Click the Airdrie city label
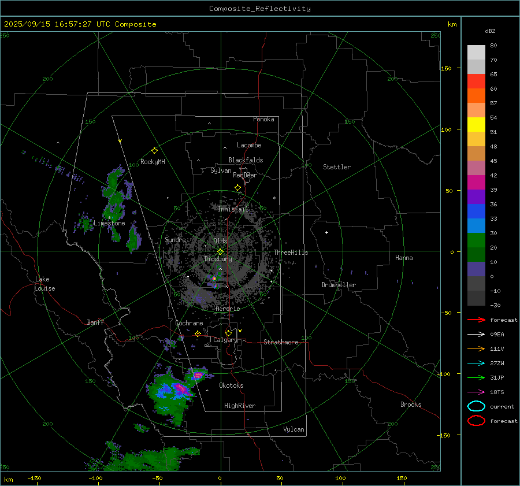The image size is (520, 486). (228, 309)
